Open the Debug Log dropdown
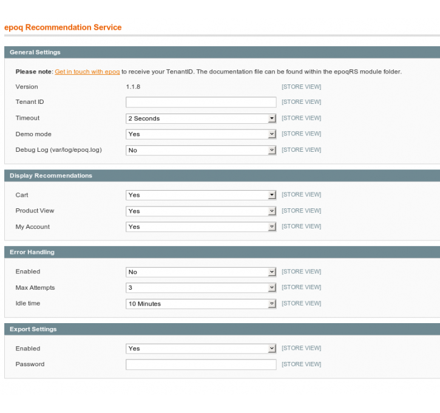 (201, 150)
